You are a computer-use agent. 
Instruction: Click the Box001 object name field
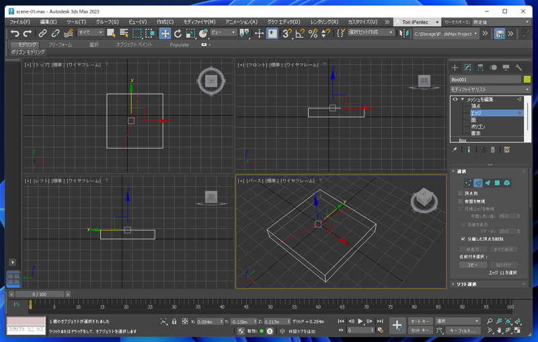pyautogui.click(x=485, y=79)
